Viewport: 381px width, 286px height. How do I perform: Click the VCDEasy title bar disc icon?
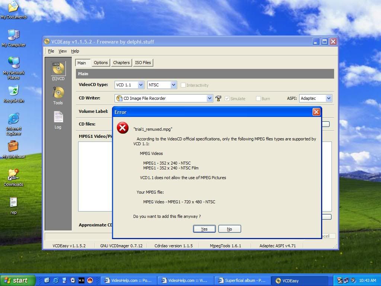[47, 42]
